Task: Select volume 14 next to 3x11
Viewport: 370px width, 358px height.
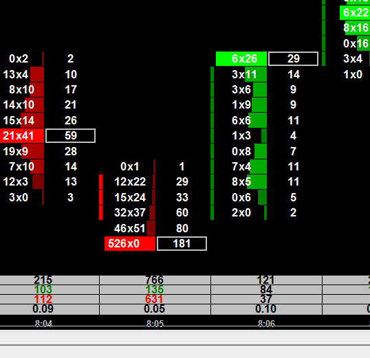Action: 293,74
